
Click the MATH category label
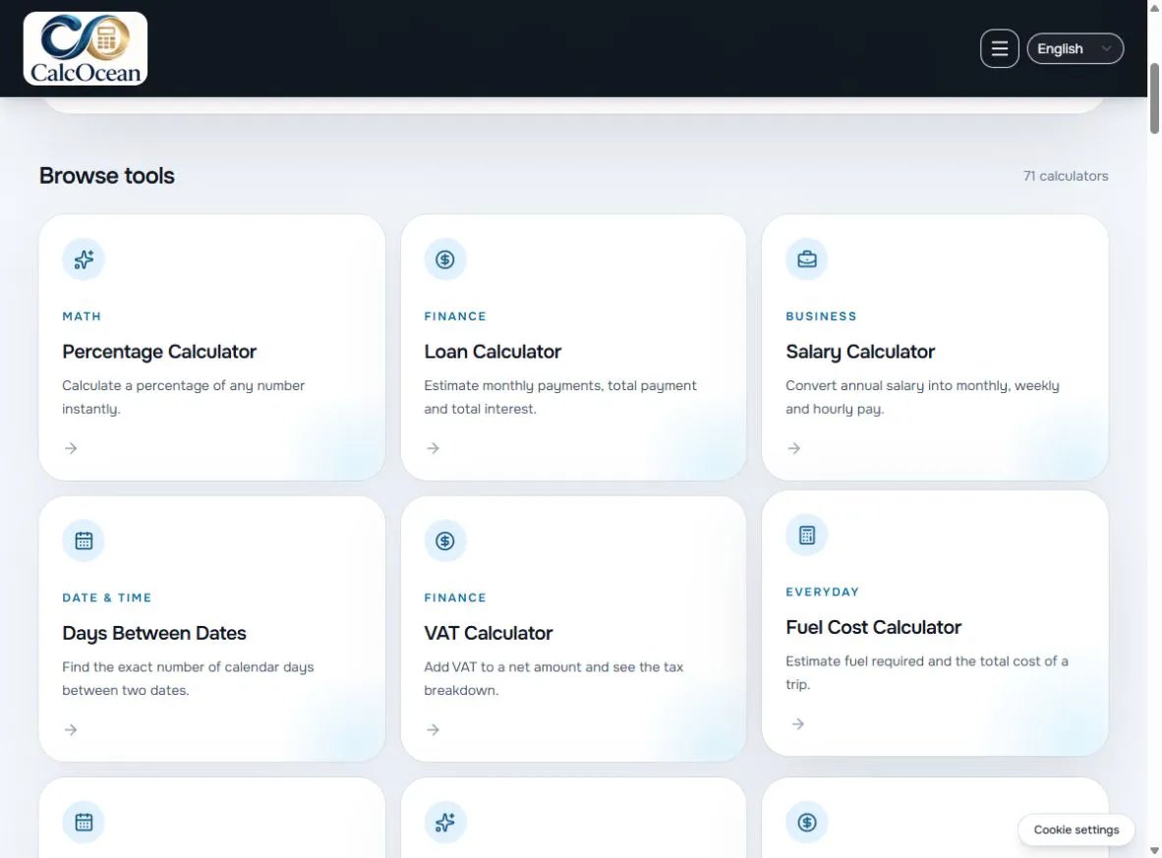[x=82, y=316]
